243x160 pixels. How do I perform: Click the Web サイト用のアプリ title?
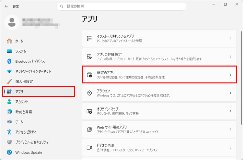[x=112, y=127]
